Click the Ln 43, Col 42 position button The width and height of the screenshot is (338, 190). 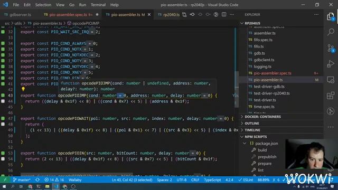(132, 179)
